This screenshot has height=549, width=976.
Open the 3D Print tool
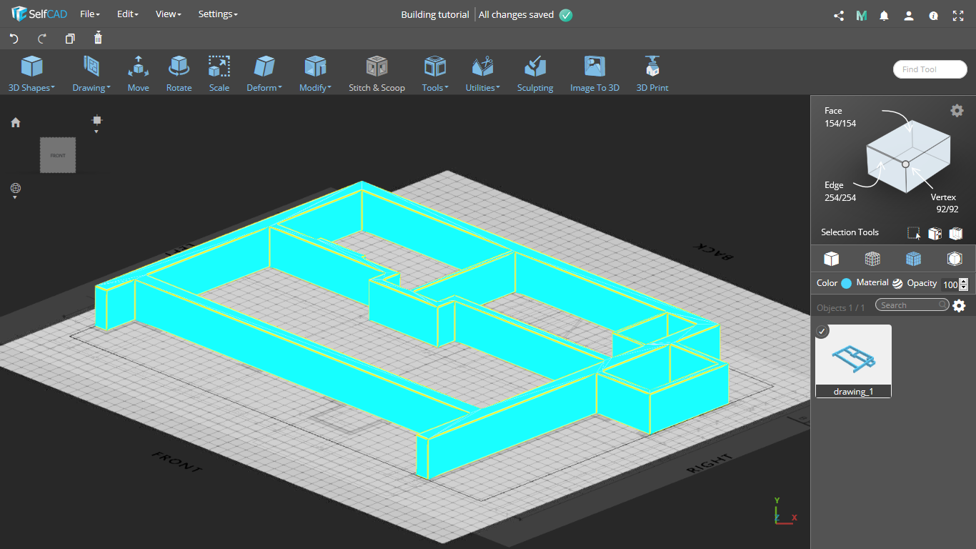click(652, 74)
